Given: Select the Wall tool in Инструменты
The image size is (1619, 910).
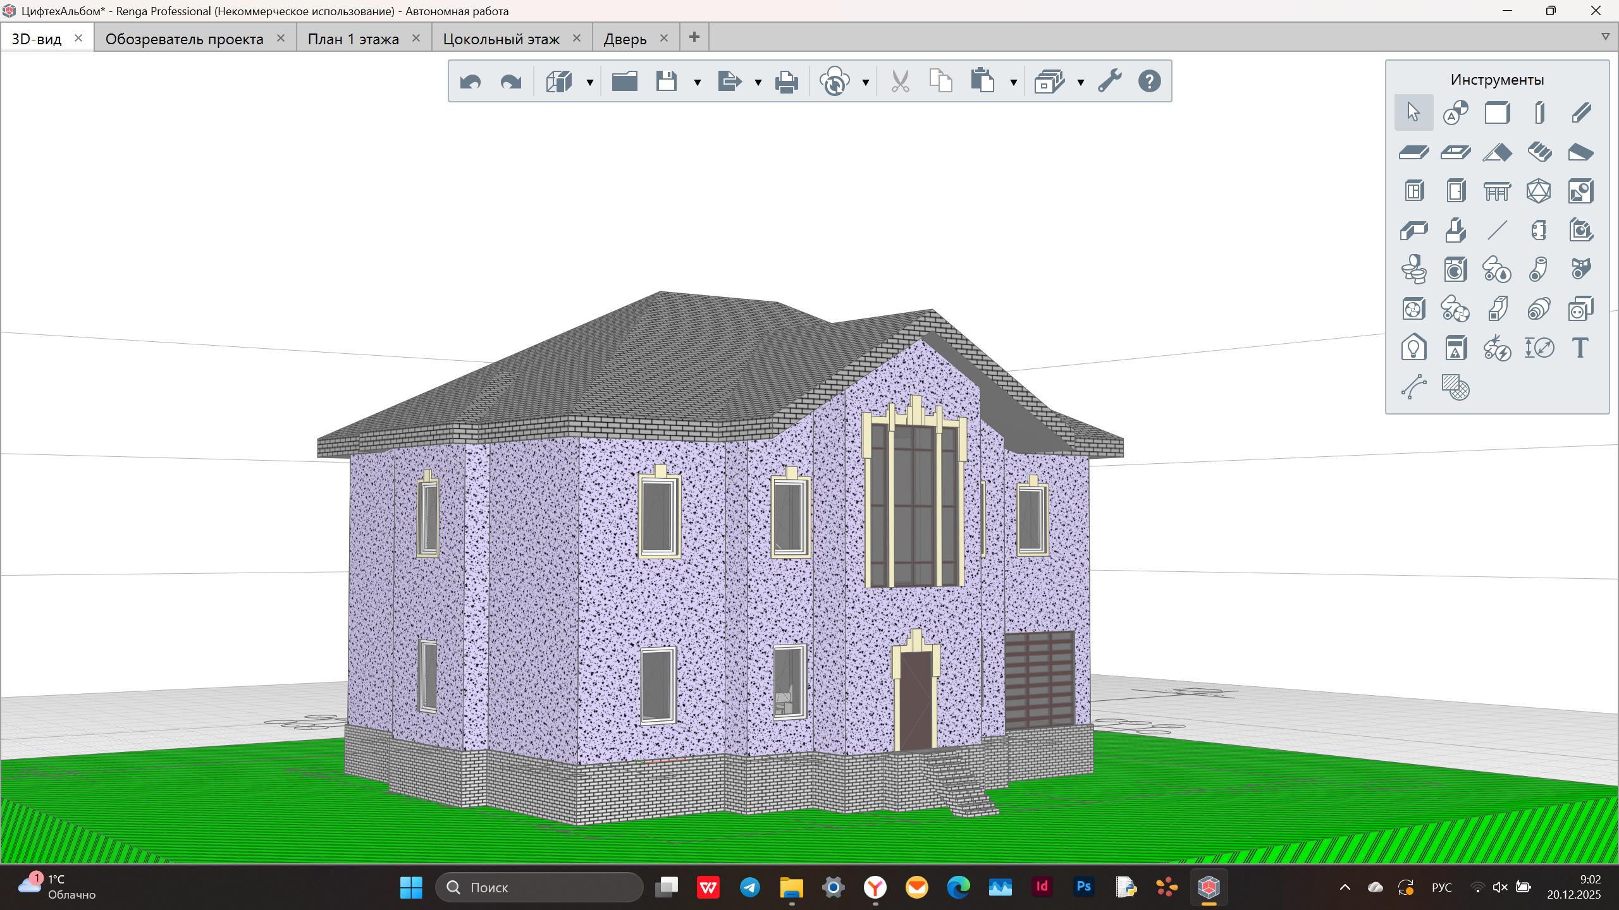Looking at the screenshot, I should (x=1497, y=113).
